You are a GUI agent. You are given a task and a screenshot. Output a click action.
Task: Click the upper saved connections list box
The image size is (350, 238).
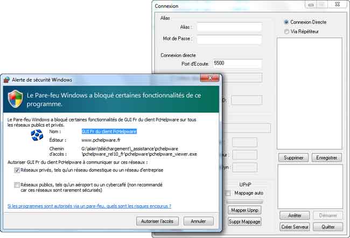coord(310,93)
